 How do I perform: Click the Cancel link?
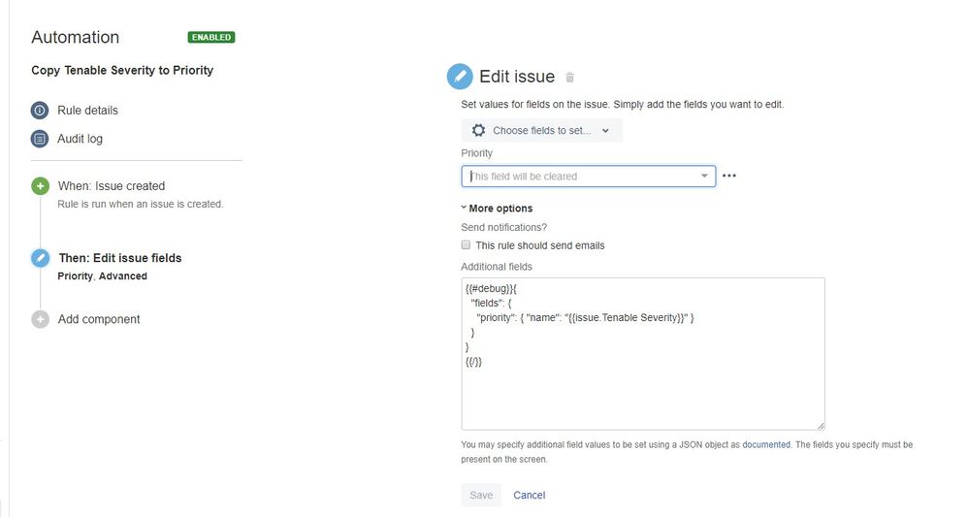point(529,495)
